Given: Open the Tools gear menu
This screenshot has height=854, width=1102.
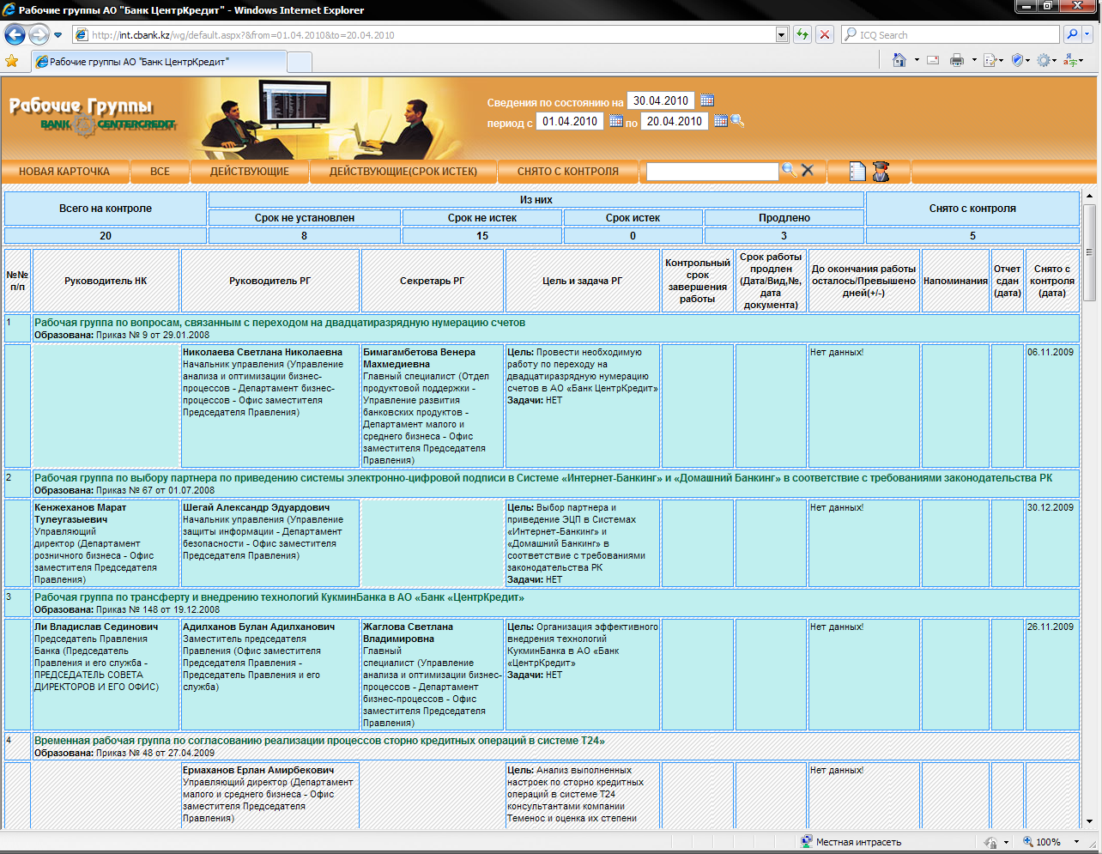Looking at the screenshot, I should tap(1047, 60).
